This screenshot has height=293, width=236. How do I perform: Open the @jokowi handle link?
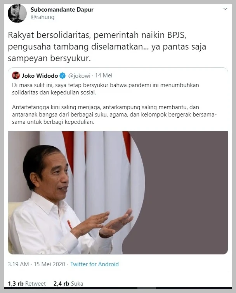[x=79, y=76]
